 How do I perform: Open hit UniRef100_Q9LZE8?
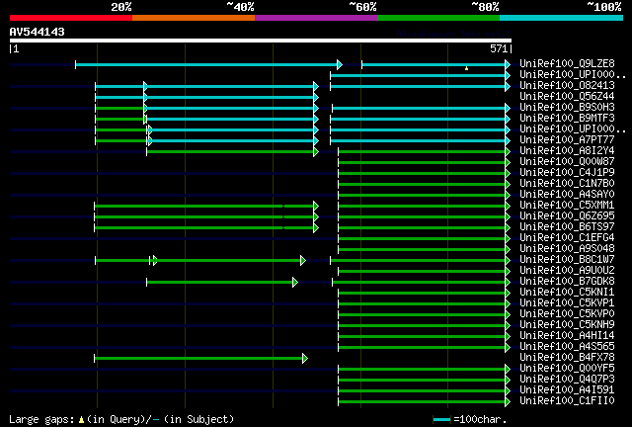[567, 64]
